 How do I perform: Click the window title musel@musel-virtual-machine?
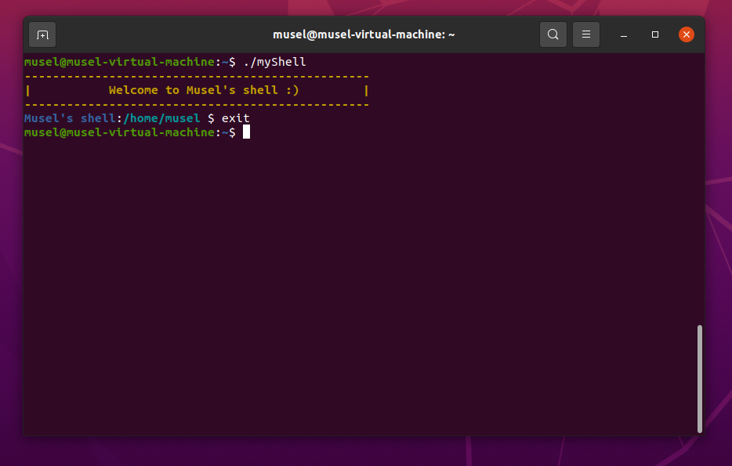(x=364, y=34)
